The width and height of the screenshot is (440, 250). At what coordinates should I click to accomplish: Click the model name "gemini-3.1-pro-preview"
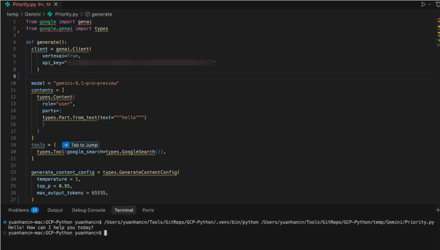[86, 83]
